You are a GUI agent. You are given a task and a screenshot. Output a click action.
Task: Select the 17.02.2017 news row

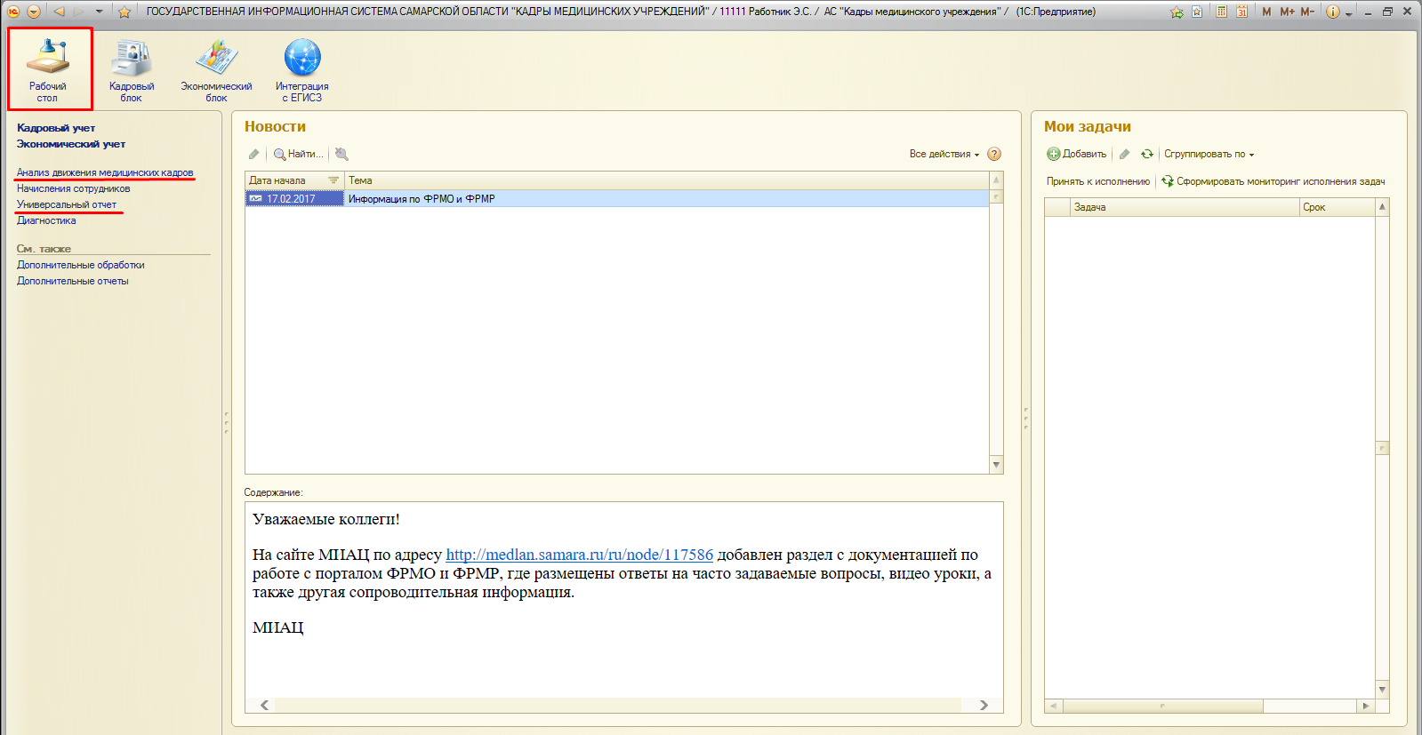coord(292,199)
